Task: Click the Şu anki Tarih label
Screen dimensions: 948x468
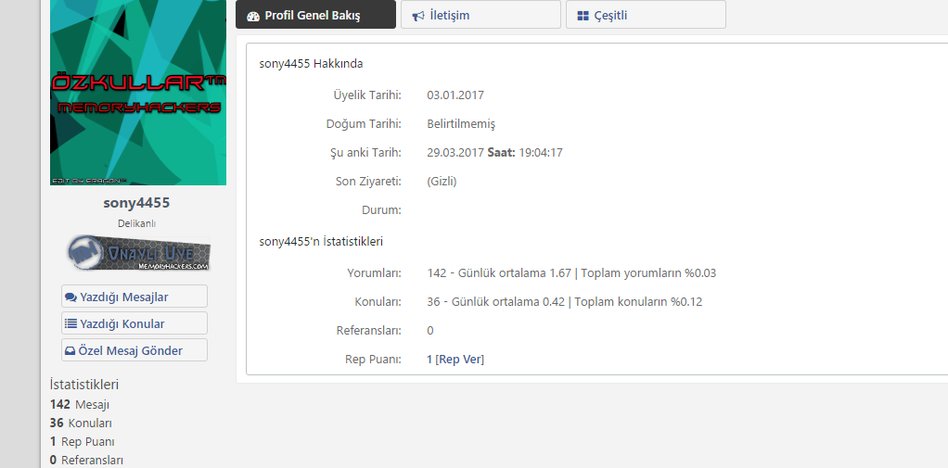Action: coord(365,152)
